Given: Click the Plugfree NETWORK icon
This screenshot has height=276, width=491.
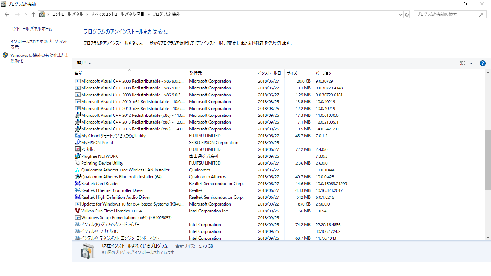Looking at the screenshot, I should click(x=78, y=156).
